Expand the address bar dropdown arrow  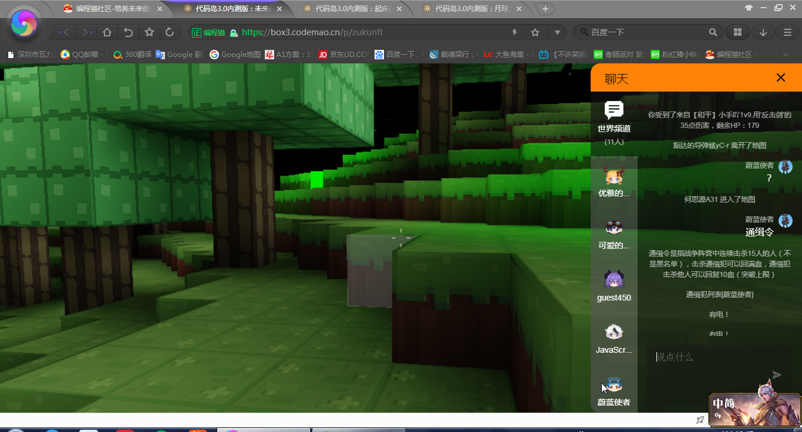557,32
